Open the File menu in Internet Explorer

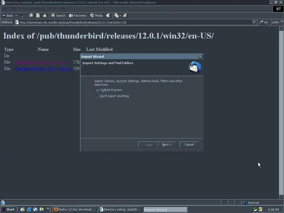coord(5,9)
